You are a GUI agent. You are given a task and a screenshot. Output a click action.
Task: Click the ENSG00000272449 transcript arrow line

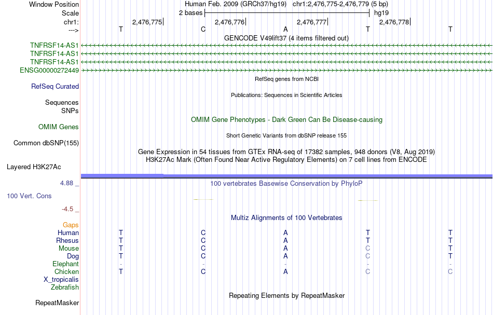286,70
